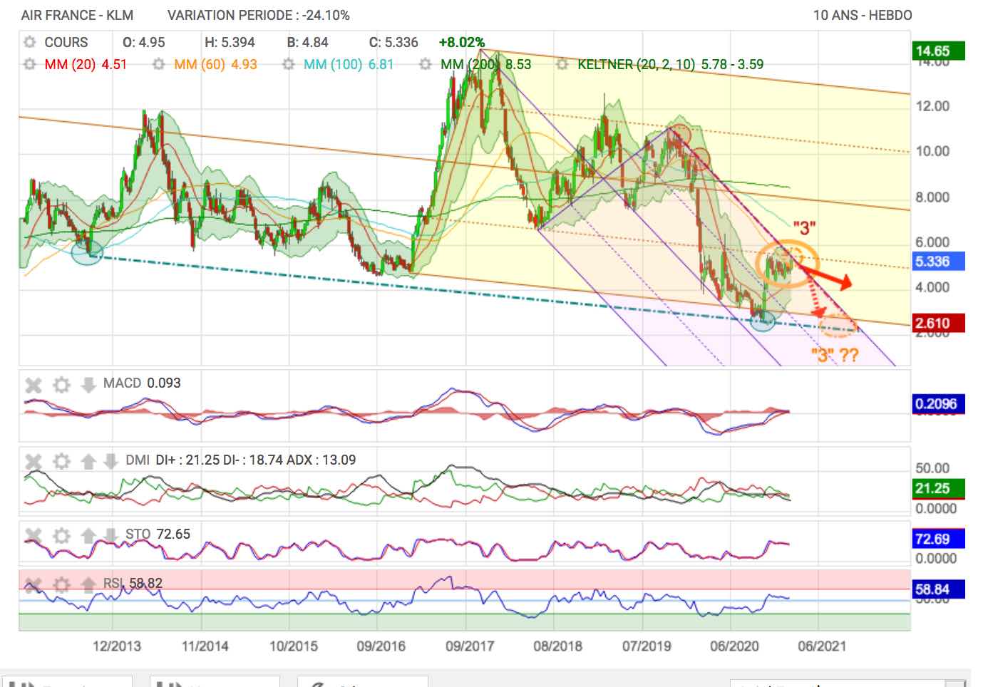Click the 10/2015 date axis label
This screenshot has width=988, height=687.
(294, 646)
